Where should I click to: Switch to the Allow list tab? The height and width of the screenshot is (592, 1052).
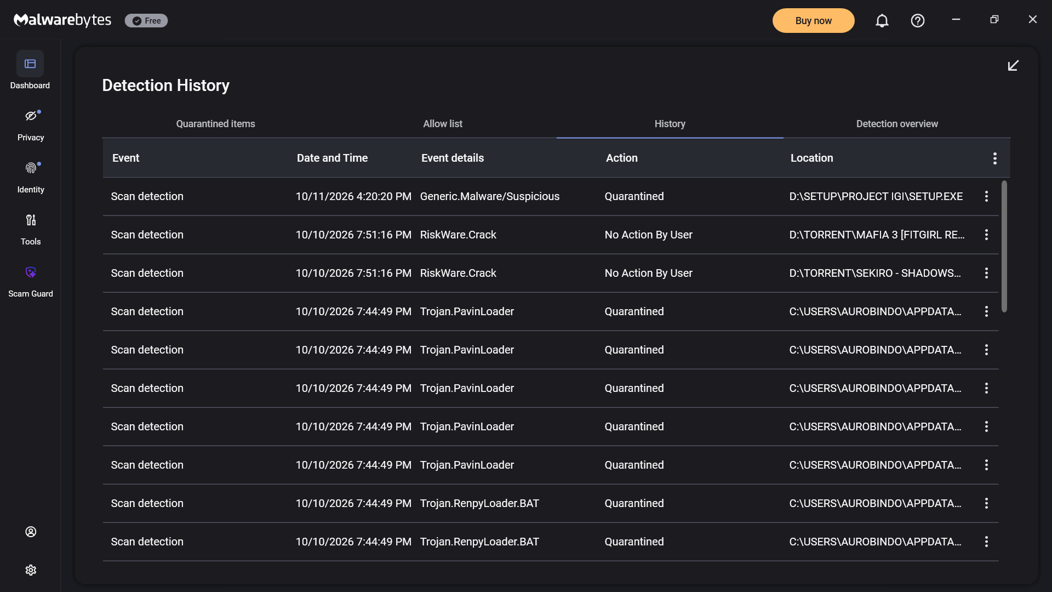443,124
